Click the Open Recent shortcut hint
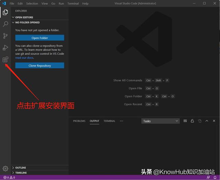The width and height of the screenshot is (220, 180). [x=133, y=104]
